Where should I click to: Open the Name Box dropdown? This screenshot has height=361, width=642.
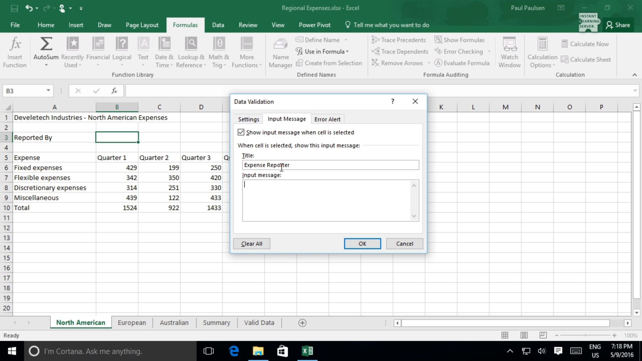click(47, 91)
